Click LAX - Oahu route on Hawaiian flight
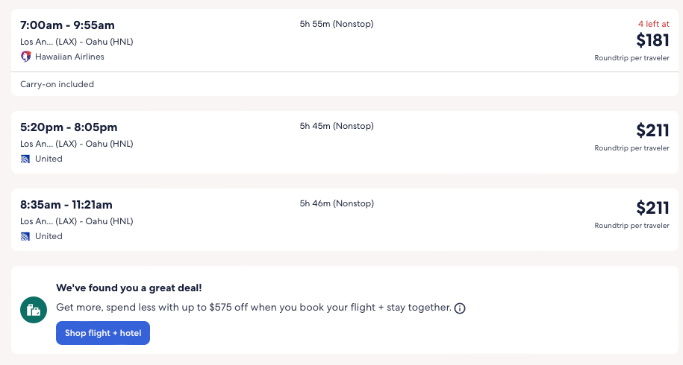The image size is (683, 365). tap(76, 42)
